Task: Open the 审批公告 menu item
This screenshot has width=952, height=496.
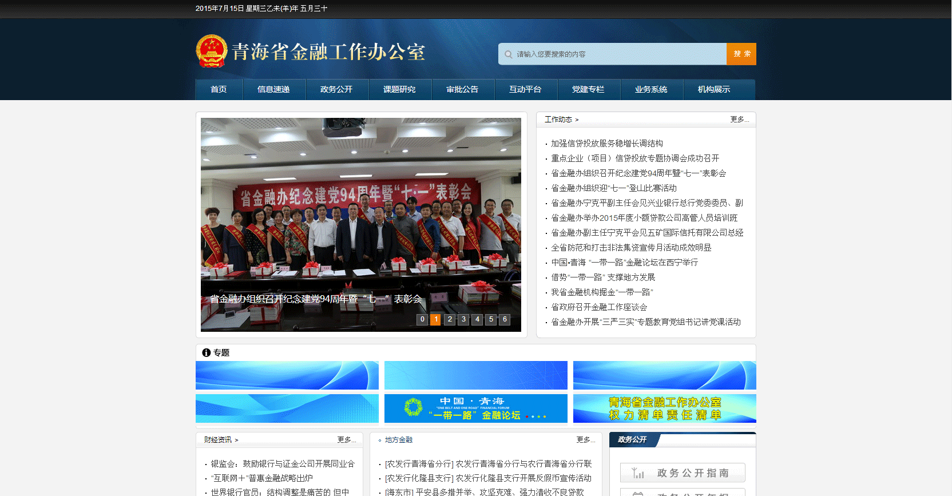Action: (462, 89)
